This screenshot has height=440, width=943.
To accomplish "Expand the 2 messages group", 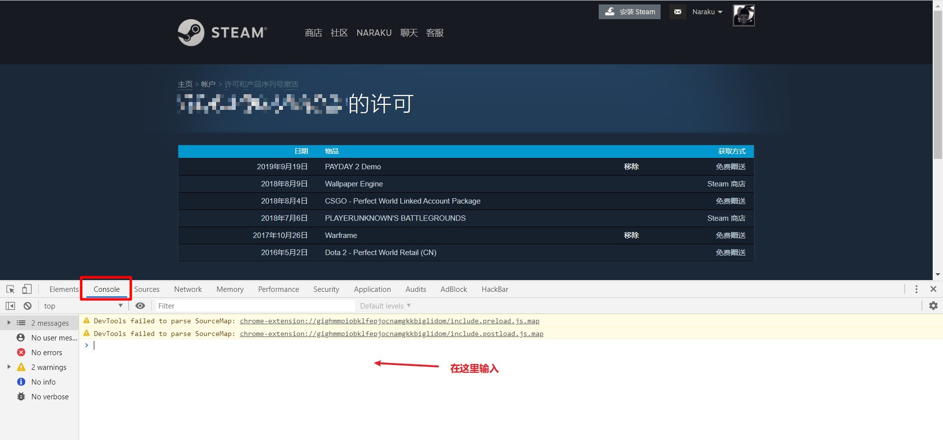I will click(9, 323).
